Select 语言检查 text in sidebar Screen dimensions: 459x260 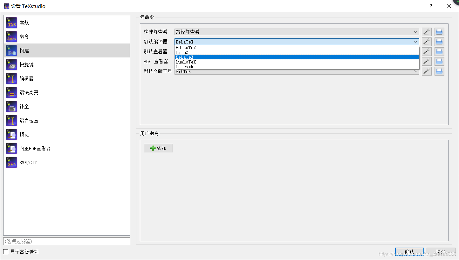[29, 121]
